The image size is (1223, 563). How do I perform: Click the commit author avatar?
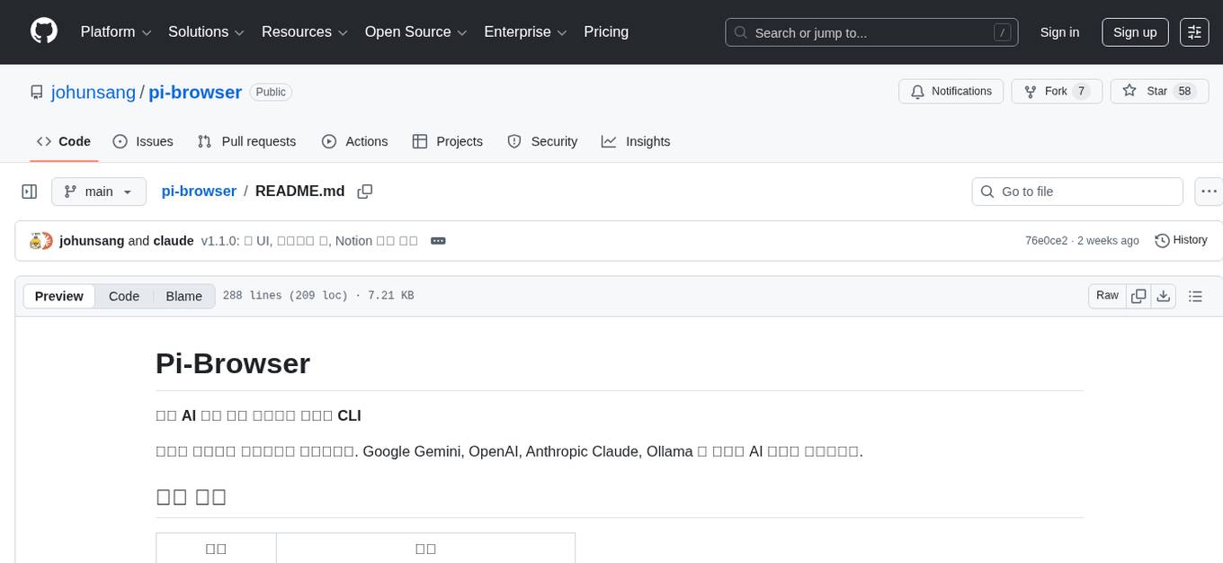click(x=40, y=240)
